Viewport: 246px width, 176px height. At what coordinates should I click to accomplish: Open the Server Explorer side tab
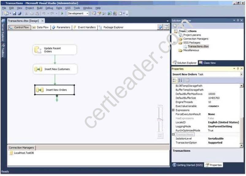pyautogui.click(x=3, y=30)
